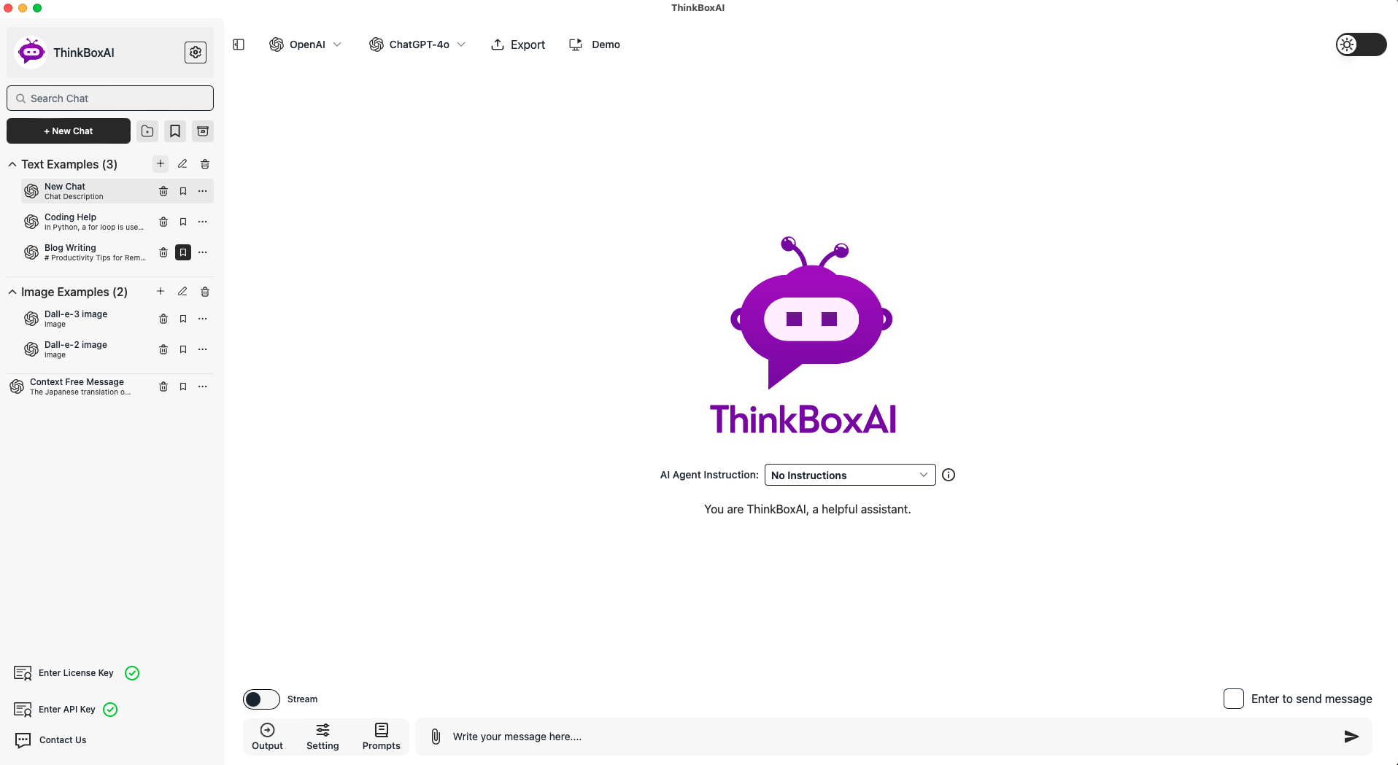Show bookmarked chats via bookmark icon
Image resolution: width=1398 pixels, height=765 pixels.
click(x=175, y=131)
